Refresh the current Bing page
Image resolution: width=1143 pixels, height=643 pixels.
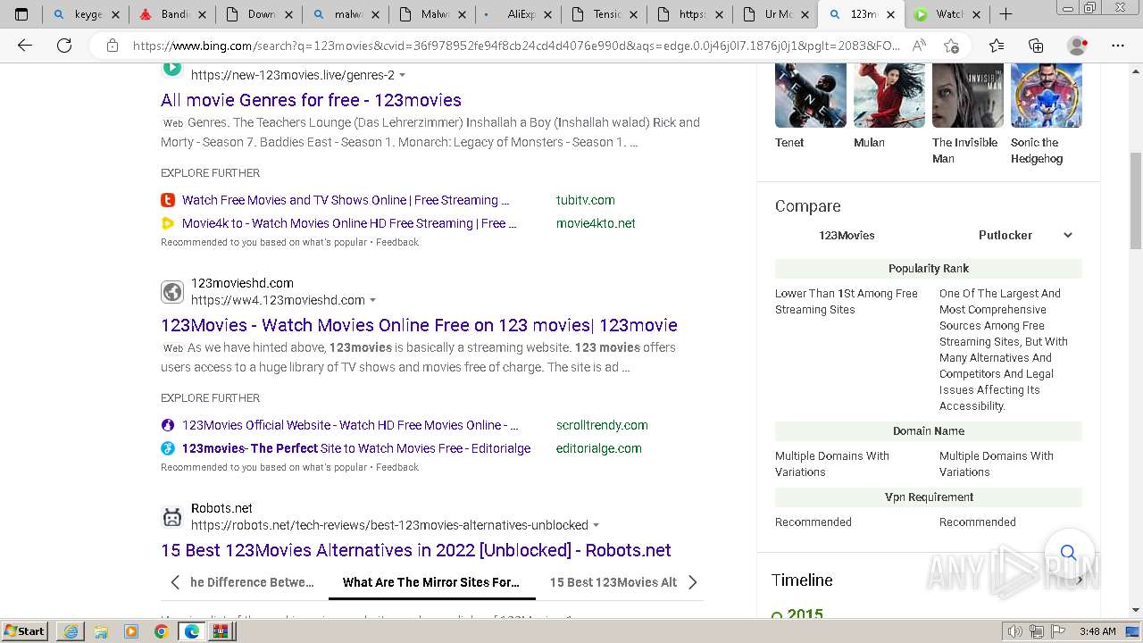point(64,46)
